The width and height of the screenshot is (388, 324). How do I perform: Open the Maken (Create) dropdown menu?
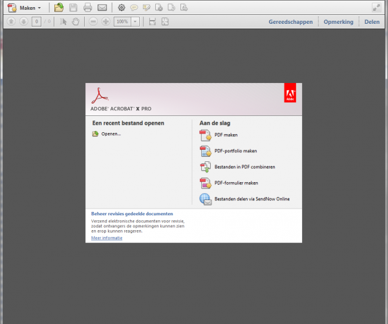pos(24,8)
